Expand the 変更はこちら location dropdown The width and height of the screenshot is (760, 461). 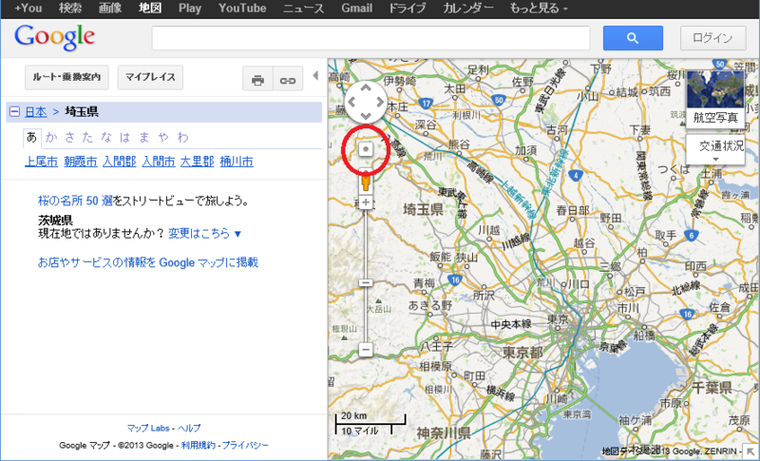pos(204,234)
